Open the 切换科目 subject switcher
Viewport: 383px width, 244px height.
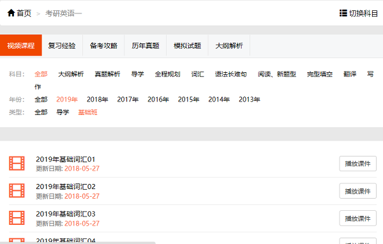click(359, 13)
